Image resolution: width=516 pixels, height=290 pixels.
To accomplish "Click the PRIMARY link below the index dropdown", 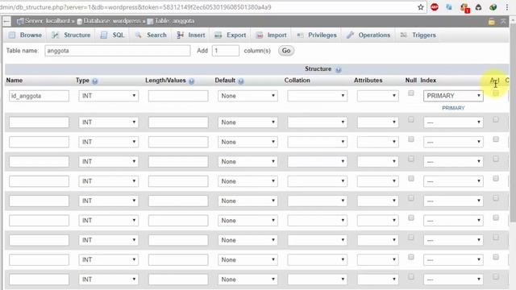I will click(x=453, y=108).
